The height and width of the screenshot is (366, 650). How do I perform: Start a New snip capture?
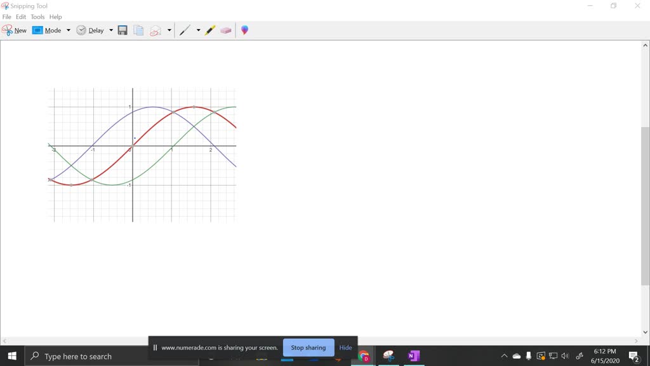point(14,30)
